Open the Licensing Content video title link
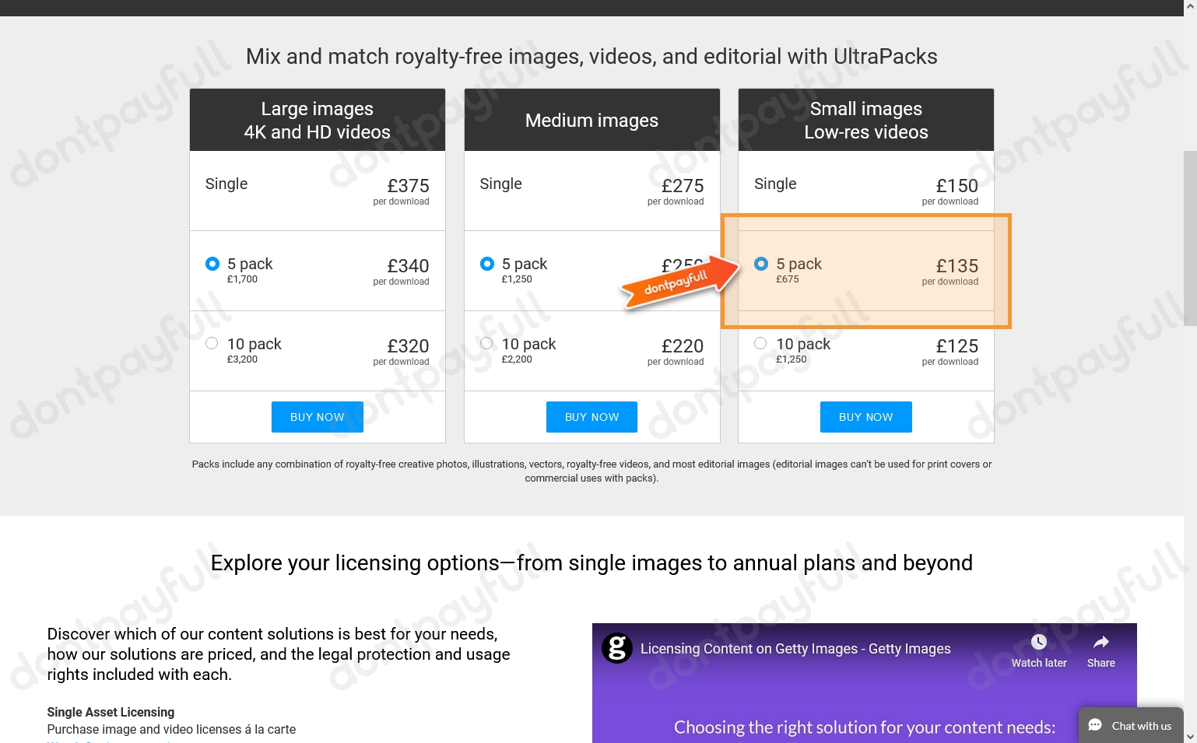Image resolution: width=1197 pixels, height=743 pixels. [795, 649]
